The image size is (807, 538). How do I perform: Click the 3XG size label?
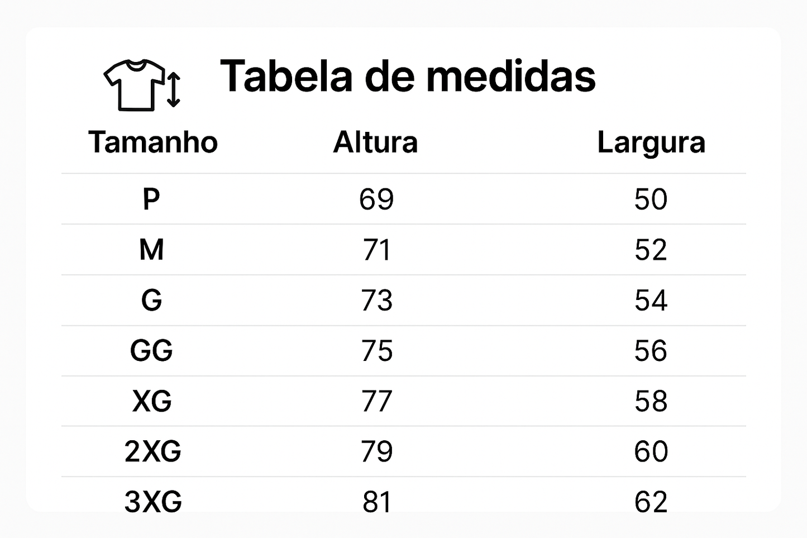coord(152,502)
